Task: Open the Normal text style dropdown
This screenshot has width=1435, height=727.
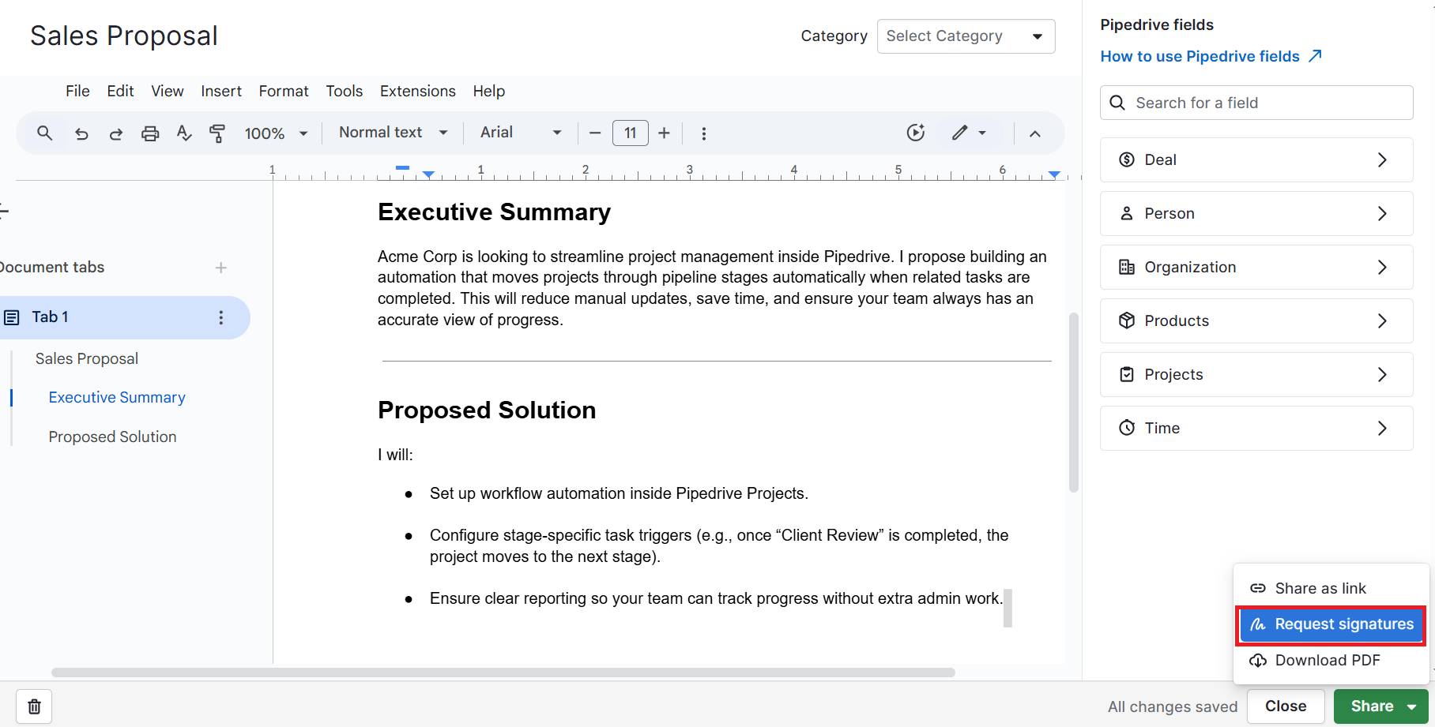Action: point(394,133)
